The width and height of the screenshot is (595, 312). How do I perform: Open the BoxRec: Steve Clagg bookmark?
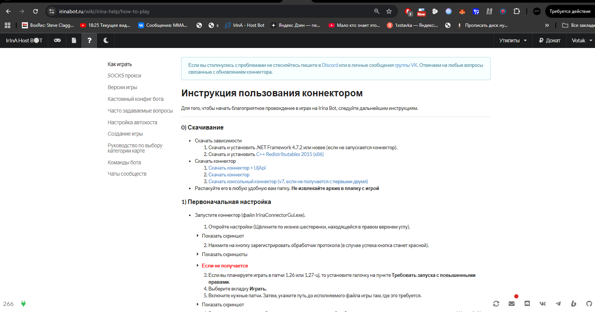[x=48, y=25]
